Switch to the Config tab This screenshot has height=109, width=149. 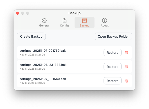point(64,22)
